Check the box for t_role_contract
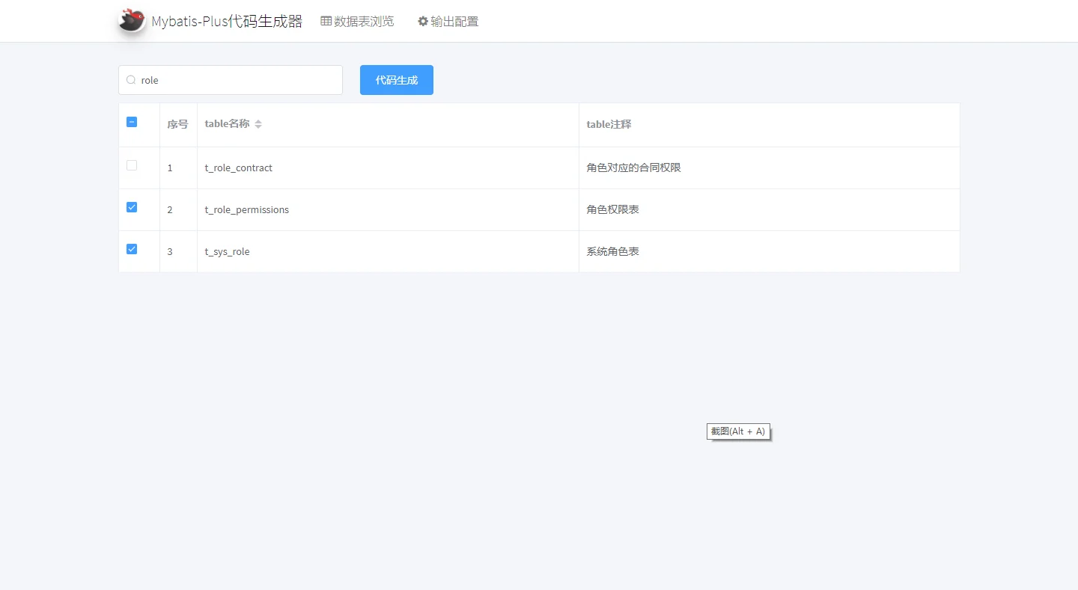This screenshot has height=590, width=1078. (132, 165)
